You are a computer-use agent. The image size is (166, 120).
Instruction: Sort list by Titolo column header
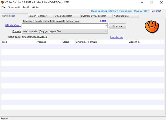click(x=19, y=42)
